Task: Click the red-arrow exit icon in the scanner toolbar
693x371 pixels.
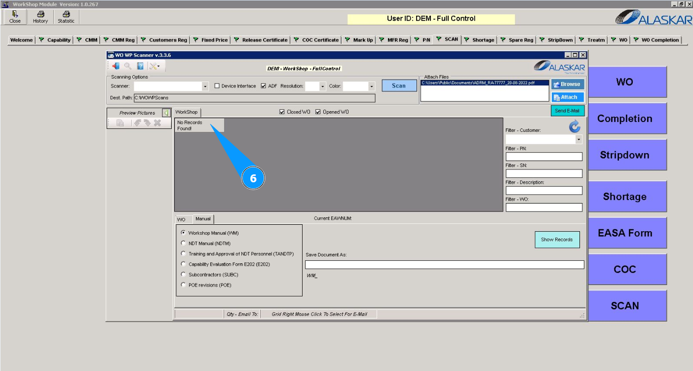Action: pyautogui.click(x=115, y=66)
